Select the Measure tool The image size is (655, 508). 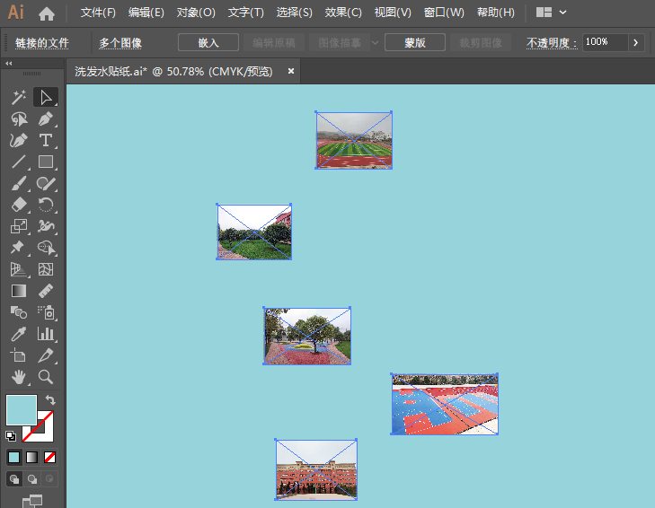pyautogui.click(x=46, y=291)
